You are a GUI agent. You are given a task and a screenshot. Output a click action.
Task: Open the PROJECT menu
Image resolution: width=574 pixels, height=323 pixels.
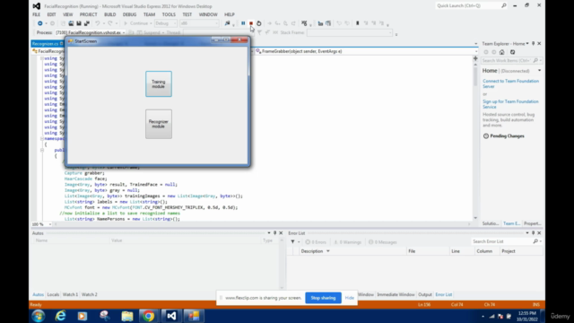[88, 14]
